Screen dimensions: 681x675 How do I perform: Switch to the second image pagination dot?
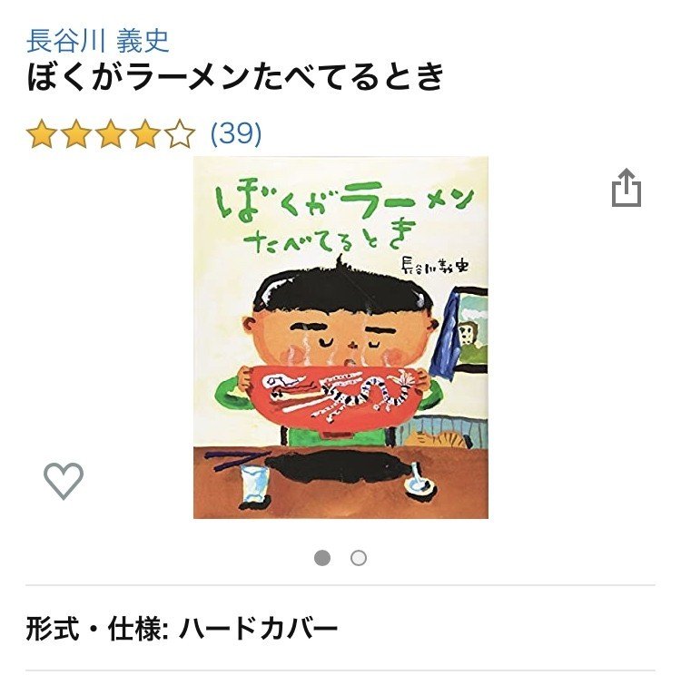click(x=359, y=558)
